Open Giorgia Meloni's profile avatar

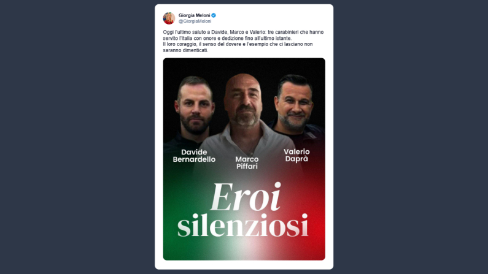tap(169, 18)
